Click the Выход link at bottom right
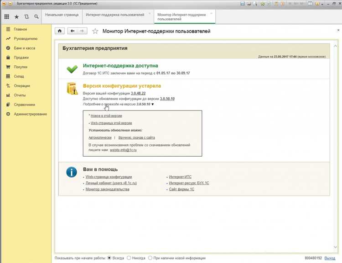The width and height of the screenshot is (342, 263). tap(330, 258)
